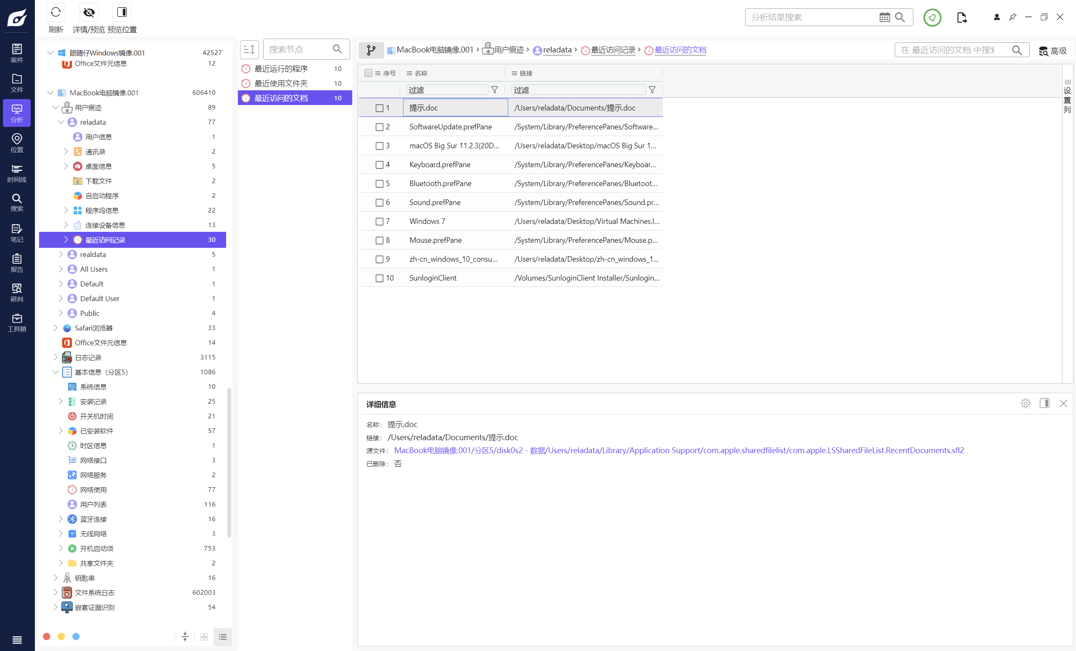This screenshot has width=1076, height=651.
Task: Collapse the 用户痕迹 tree node
Action: [x=55, y=108]
